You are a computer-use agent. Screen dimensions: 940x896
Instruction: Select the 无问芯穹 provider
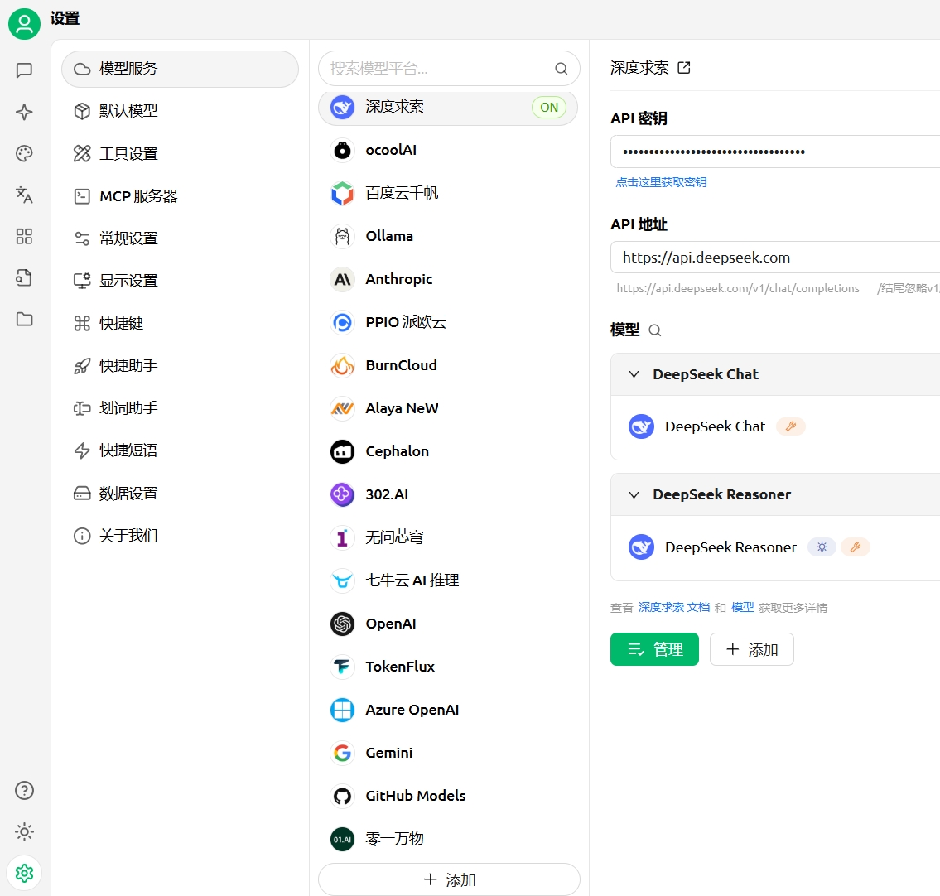click(x=448, y=537)
